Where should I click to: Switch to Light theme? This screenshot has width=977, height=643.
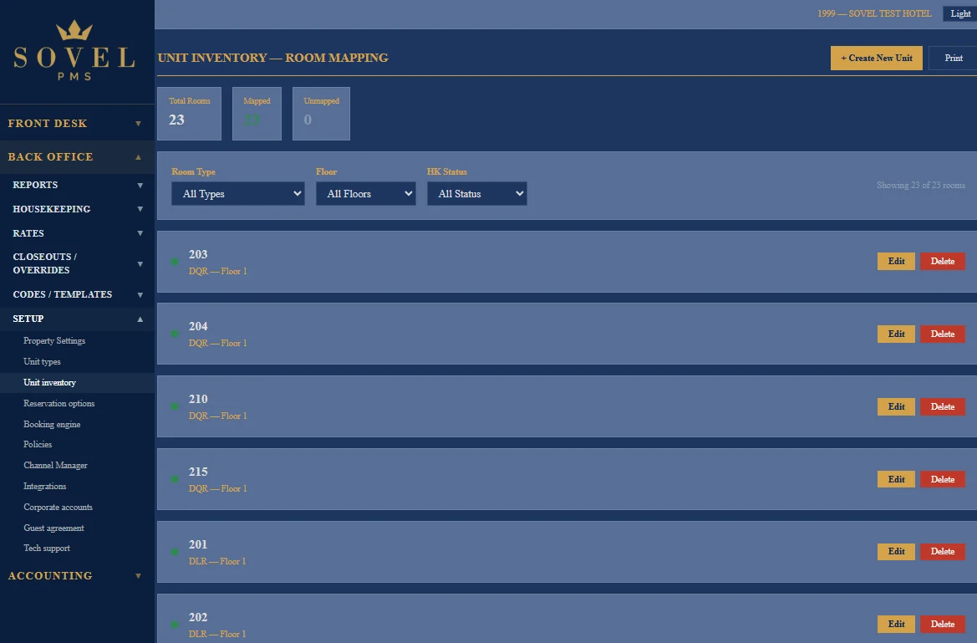coord(960,13)
